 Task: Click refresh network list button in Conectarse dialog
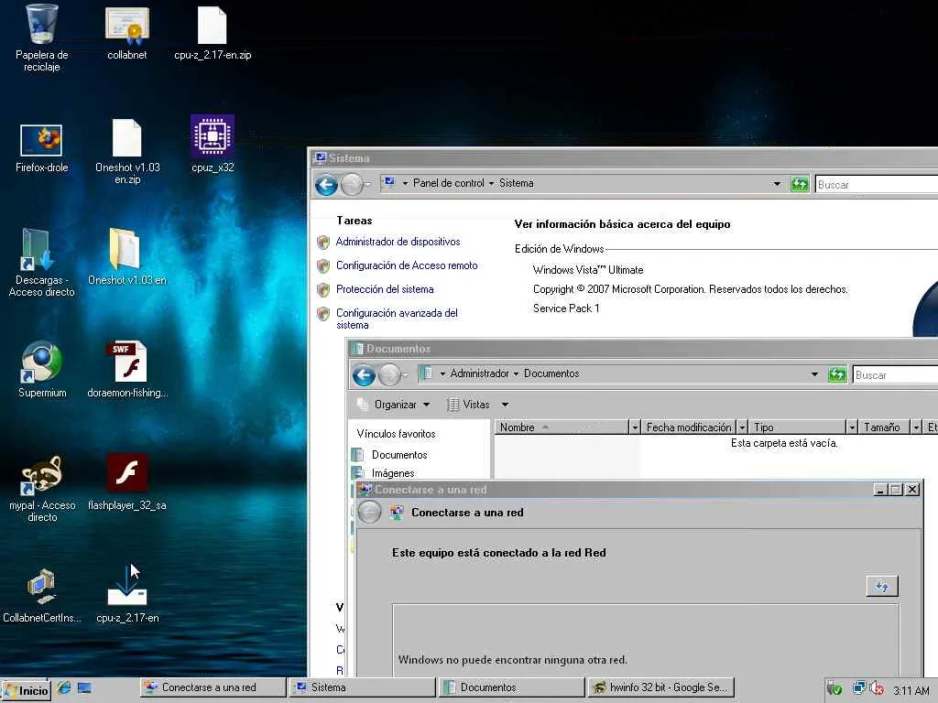[882, 587]
